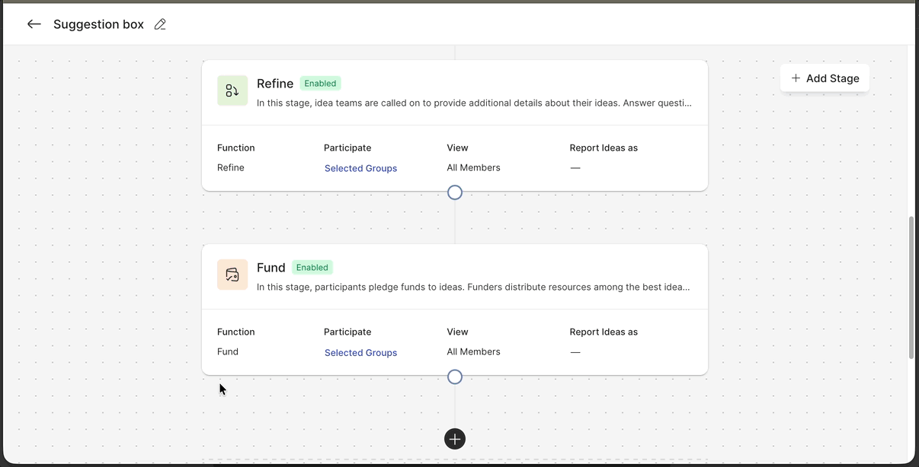Open Selected Groups link in Refine stage
The image size is (919, 467).
[x=360, y=168]
